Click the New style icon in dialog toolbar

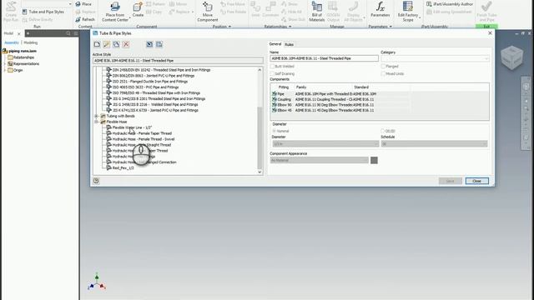(97, 44)
